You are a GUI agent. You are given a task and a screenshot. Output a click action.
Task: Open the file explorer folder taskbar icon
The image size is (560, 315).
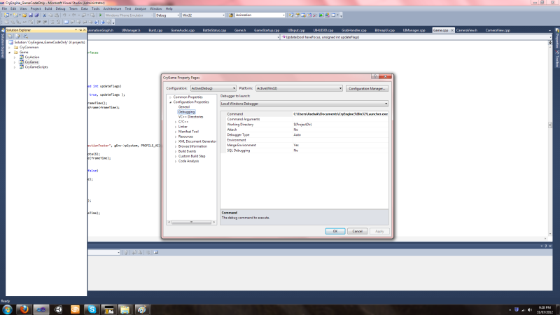pyautogui.click(x=125, y=309)
